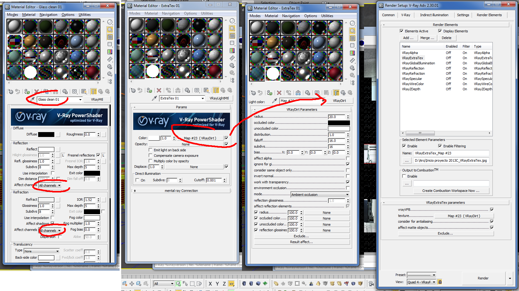Click Select Object tool in main toolbar

click(x=178, y=284)
